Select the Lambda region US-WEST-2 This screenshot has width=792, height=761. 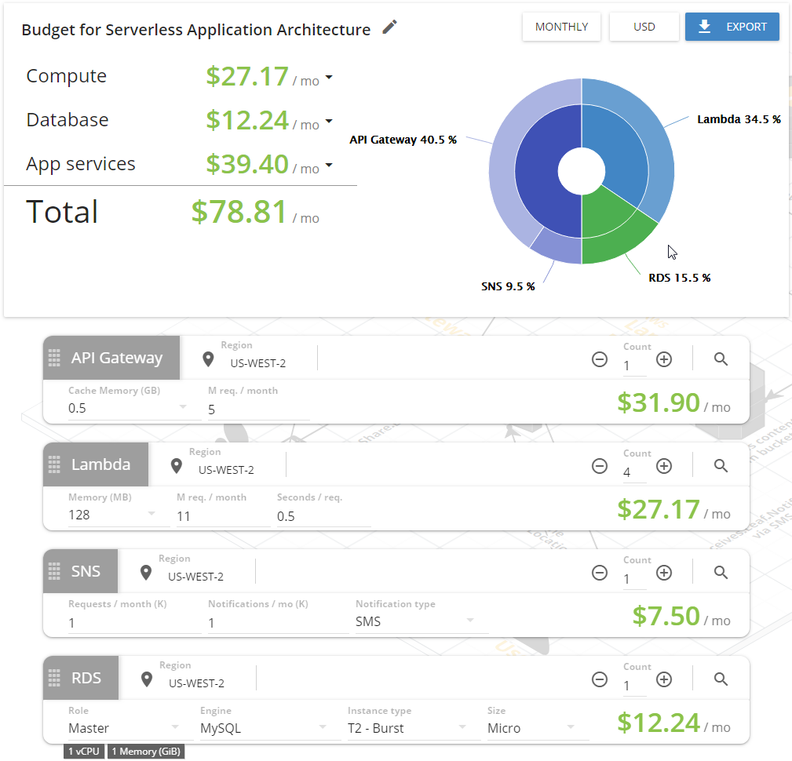click(226, 470)
